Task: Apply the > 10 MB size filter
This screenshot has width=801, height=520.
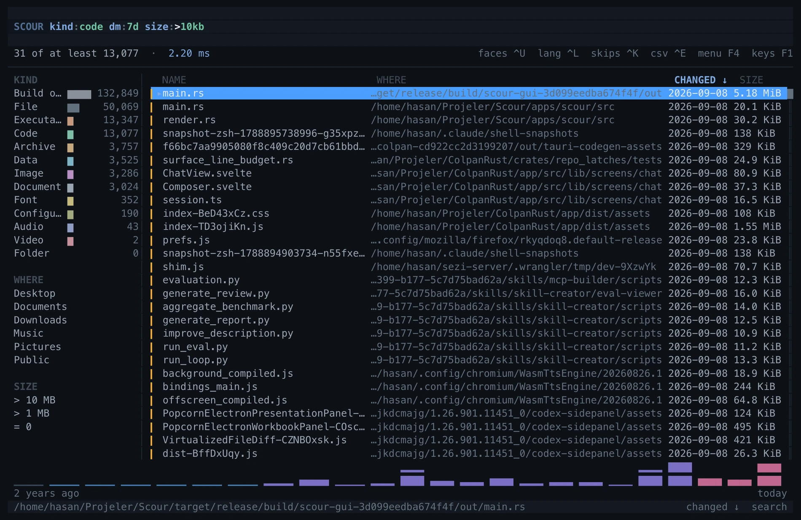Action: click(x=35, y=400)
